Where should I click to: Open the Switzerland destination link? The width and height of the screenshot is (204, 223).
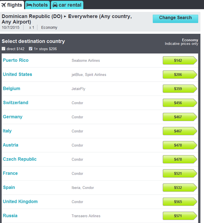tap(16, 103)
